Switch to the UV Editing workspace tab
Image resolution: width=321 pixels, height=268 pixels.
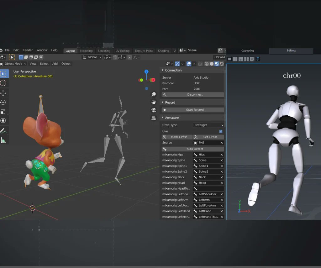coord(123,51)
